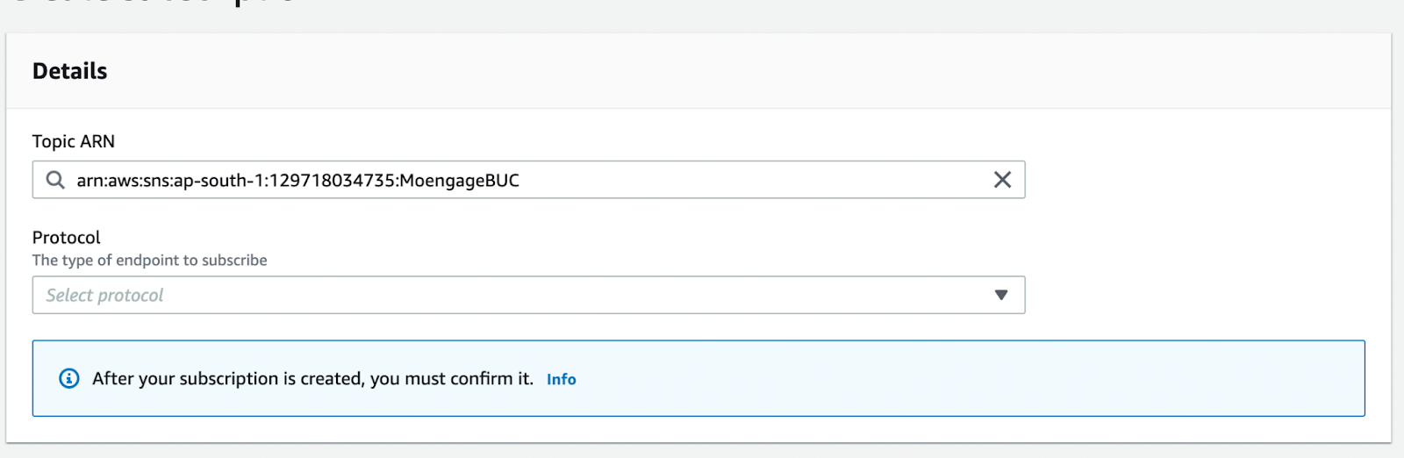Click the gray page background below the panel
1404x458 pixels.
pyautogui.click(x=702, y=451)
